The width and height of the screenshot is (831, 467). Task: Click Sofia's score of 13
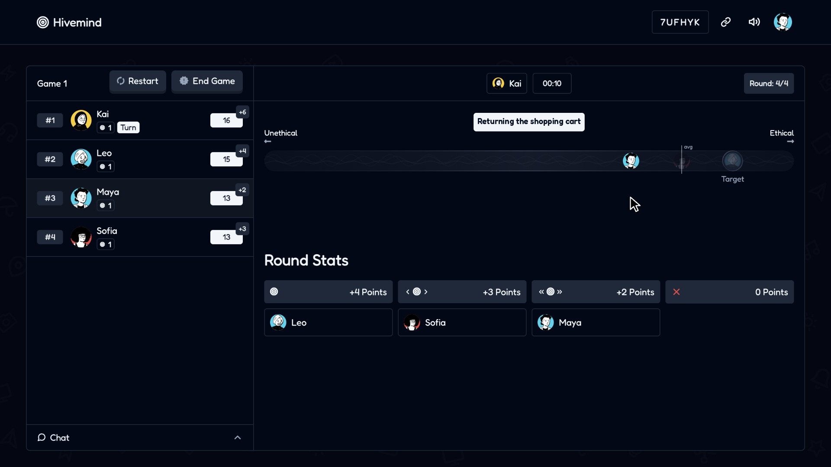(226, 237)
